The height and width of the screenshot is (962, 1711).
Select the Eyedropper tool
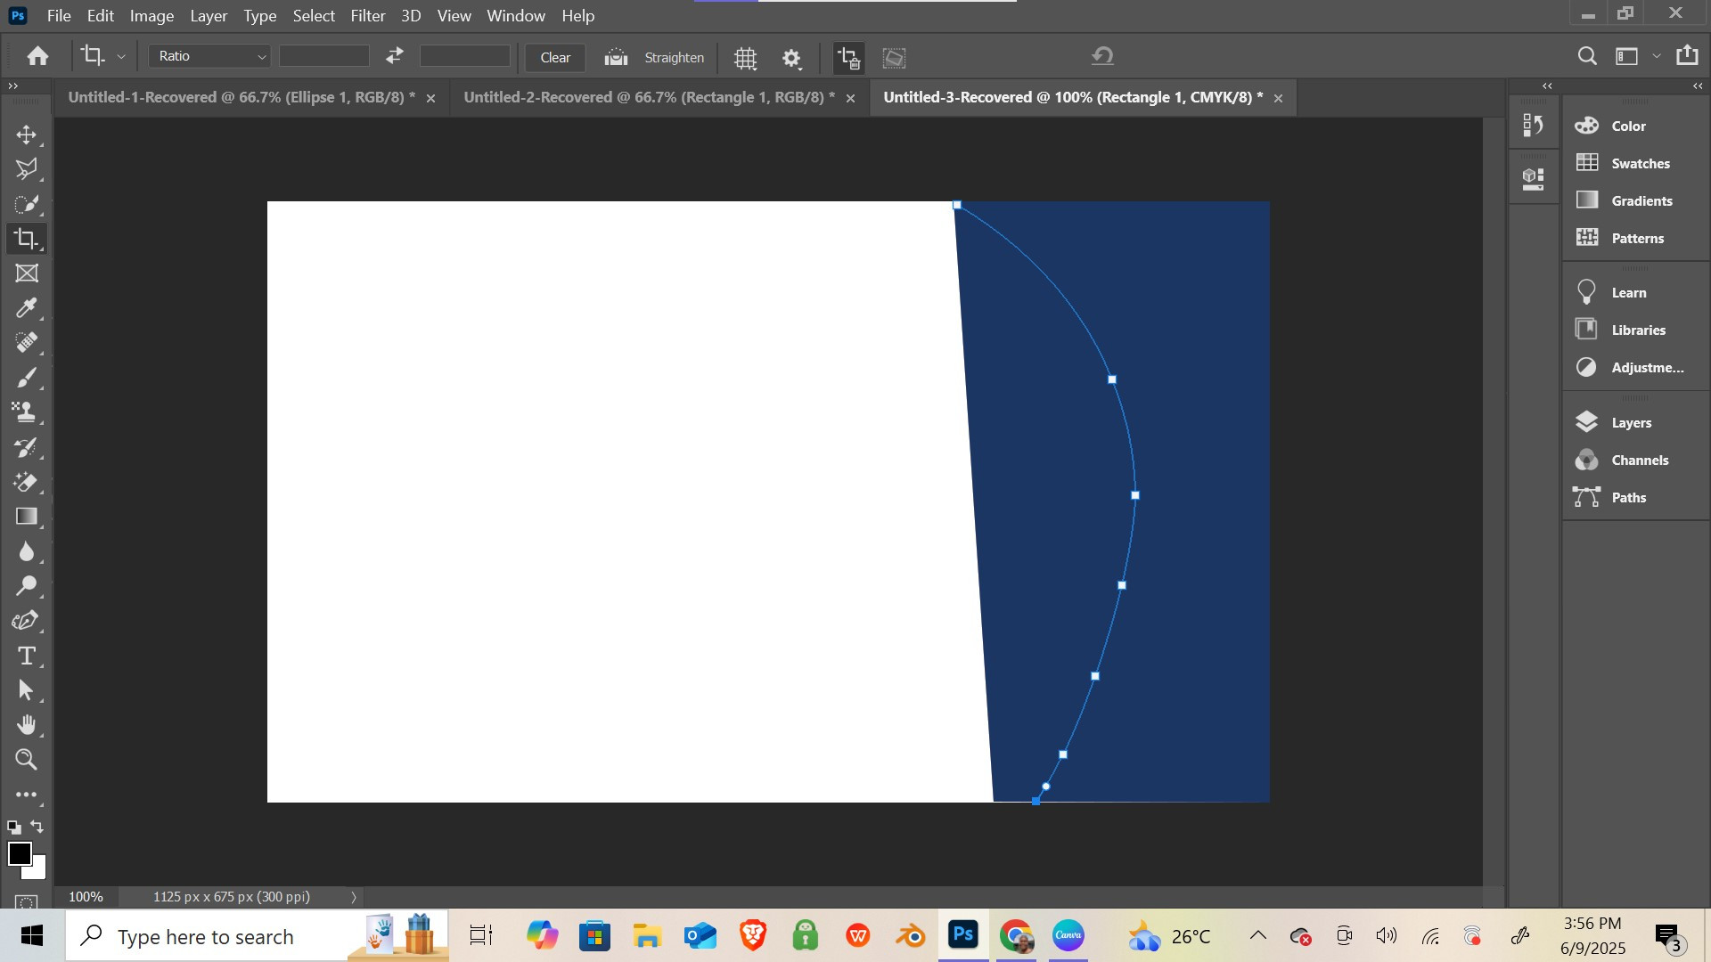pyautogui.click(x=27, y=308)
